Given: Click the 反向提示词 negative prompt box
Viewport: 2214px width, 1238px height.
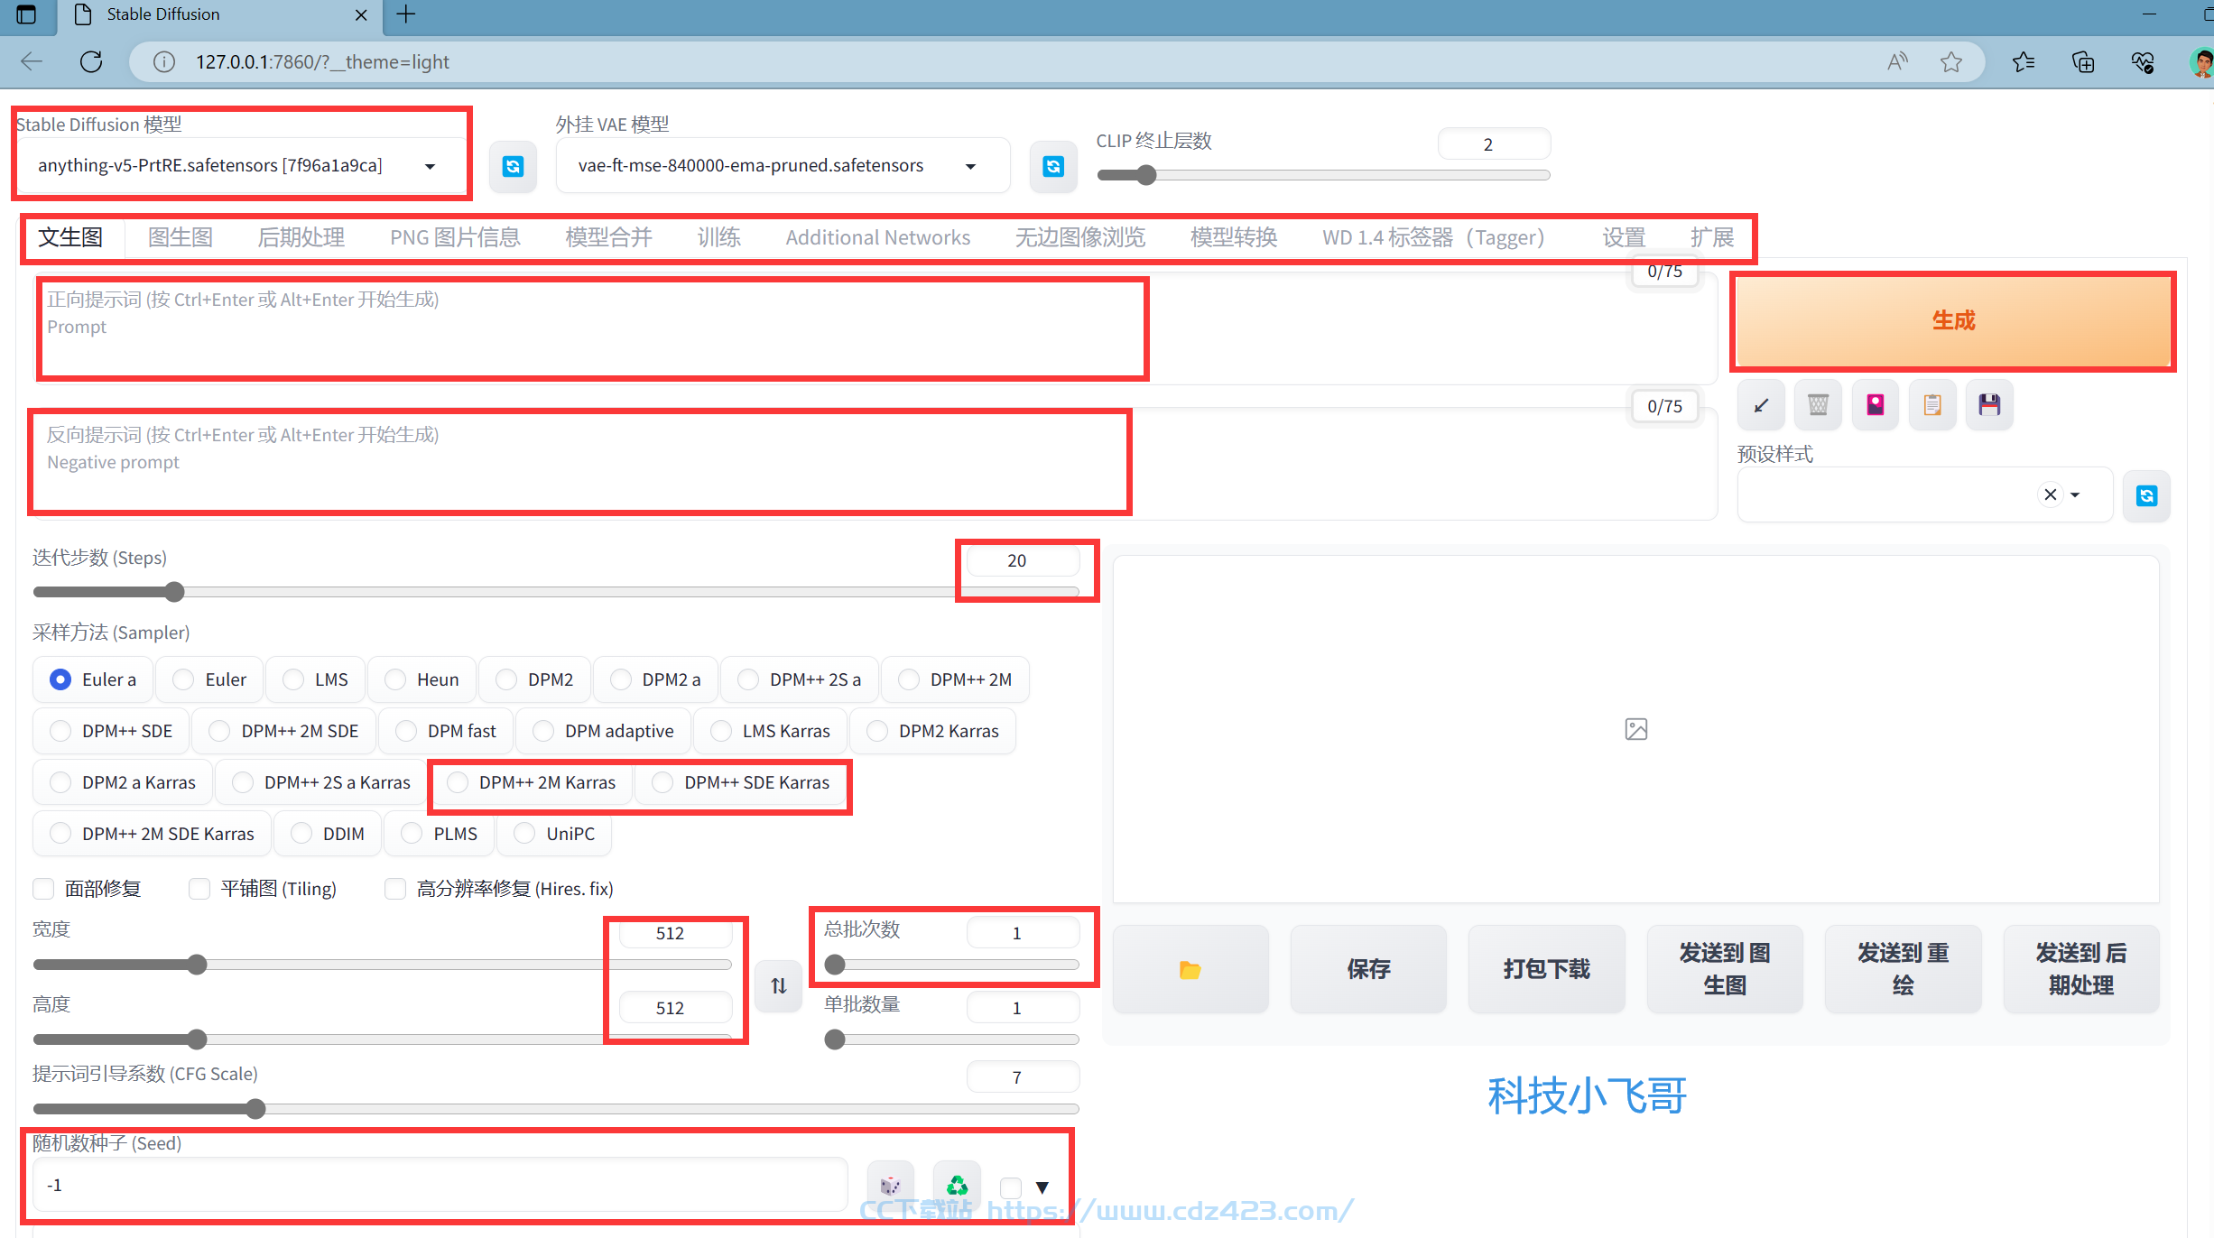Looking at the screenshot, I should pyautogui.click(x=875, y=464).
